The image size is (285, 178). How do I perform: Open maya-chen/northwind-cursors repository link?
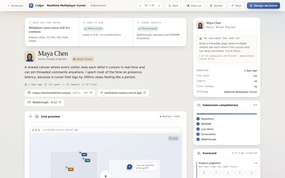click(60, 93)
